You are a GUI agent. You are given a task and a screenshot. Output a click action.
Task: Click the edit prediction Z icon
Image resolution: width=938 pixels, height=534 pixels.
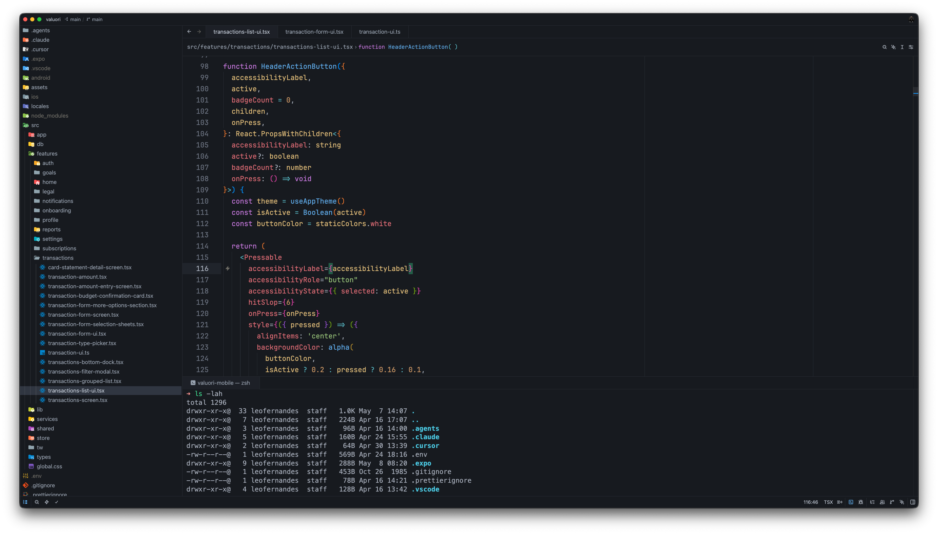(x=839, y=502)
